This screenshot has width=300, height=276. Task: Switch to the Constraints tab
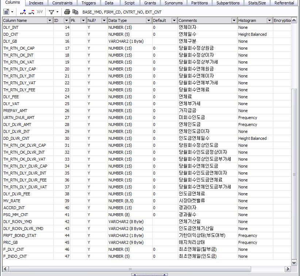pos(62,3)
